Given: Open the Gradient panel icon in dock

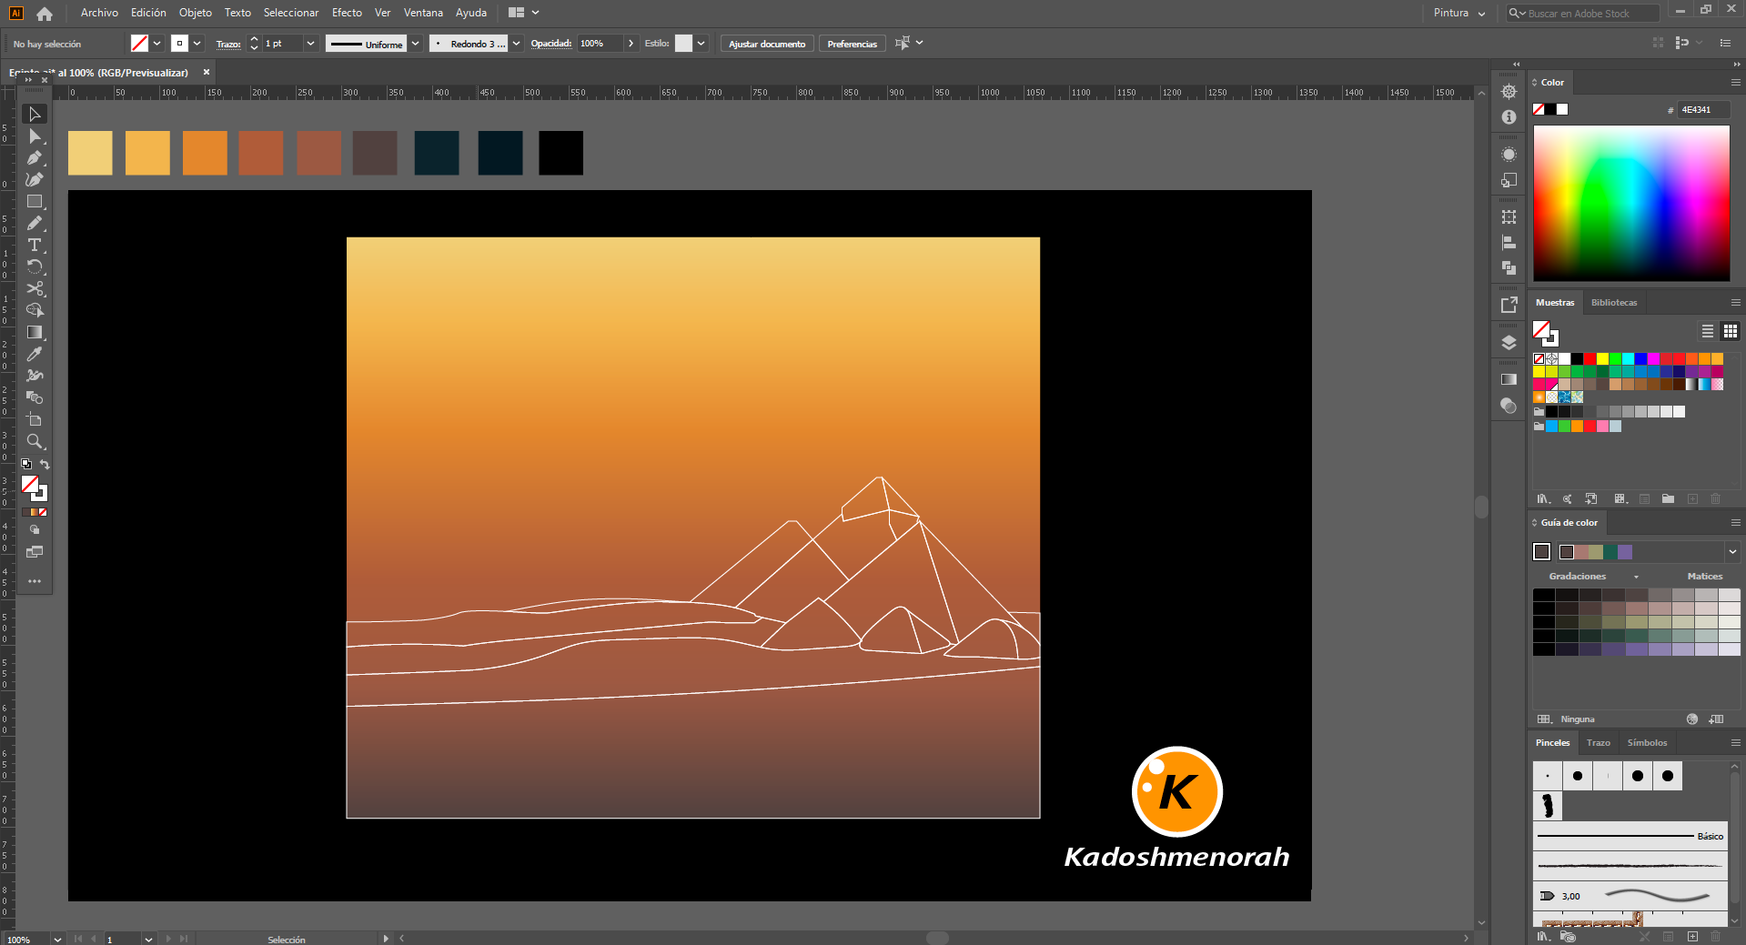Looking at the screenshot, I should pyautogui.click(x=1509, y=379).
